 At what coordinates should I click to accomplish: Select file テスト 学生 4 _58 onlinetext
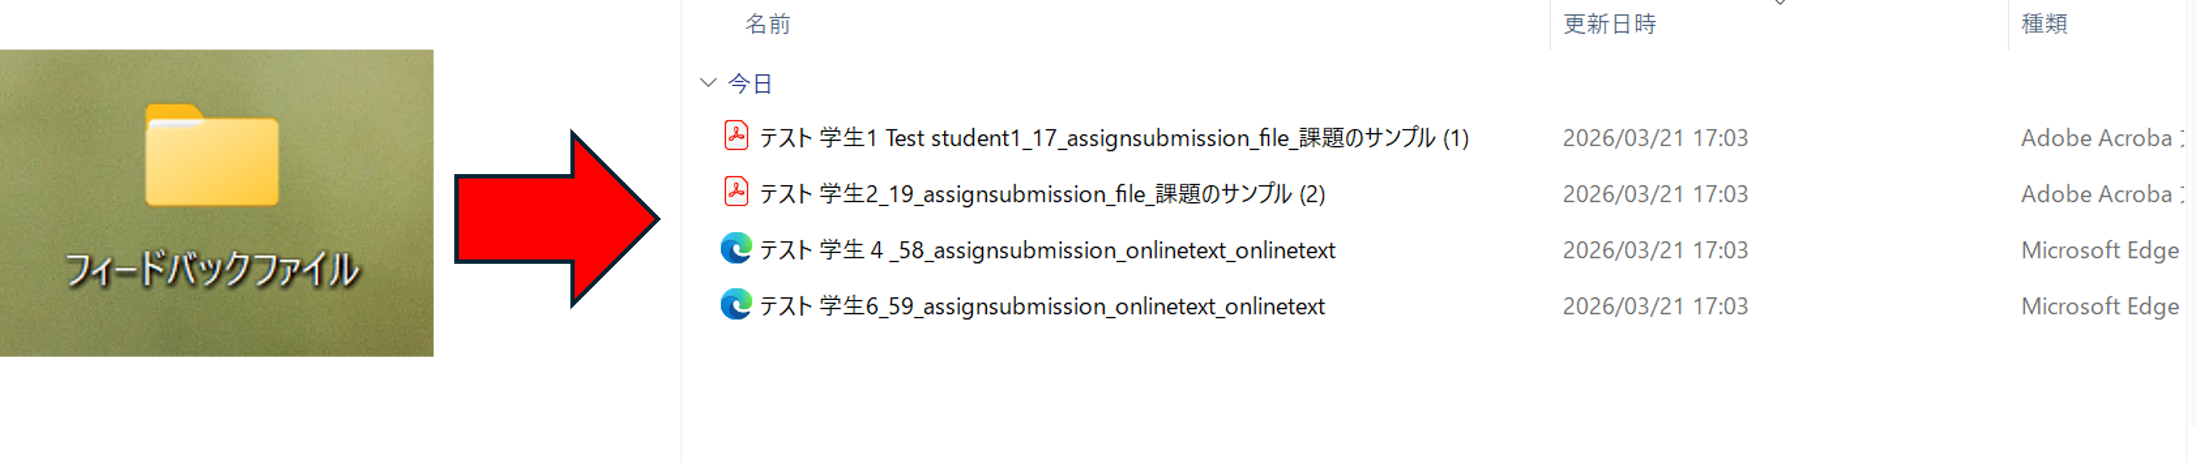point(1047,250)
